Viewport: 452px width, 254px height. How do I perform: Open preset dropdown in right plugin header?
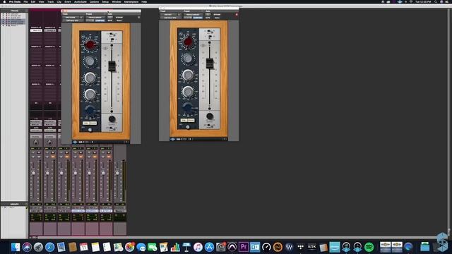coord(193,14)
